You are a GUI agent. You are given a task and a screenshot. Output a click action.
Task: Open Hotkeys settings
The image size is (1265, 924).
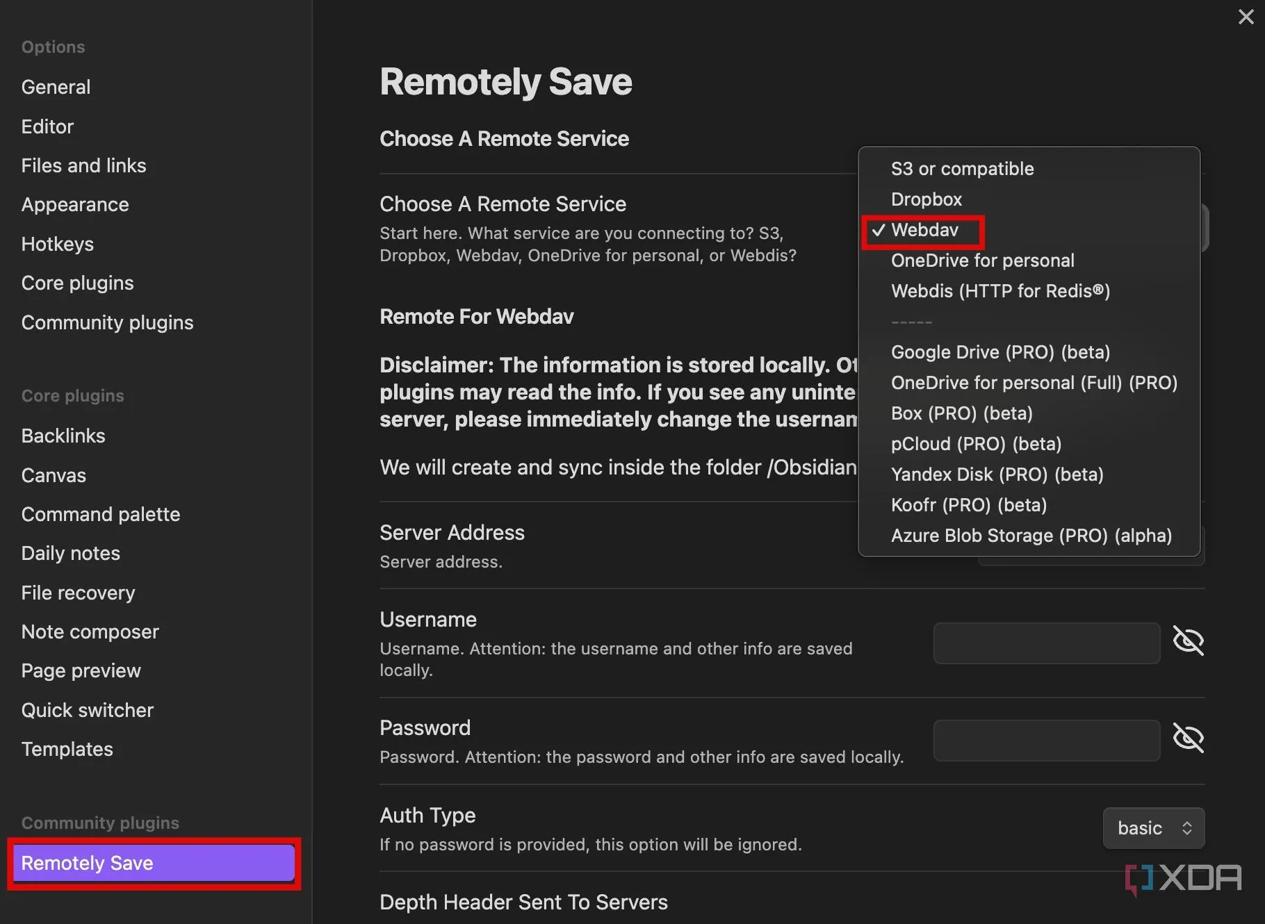click(58, 244)
